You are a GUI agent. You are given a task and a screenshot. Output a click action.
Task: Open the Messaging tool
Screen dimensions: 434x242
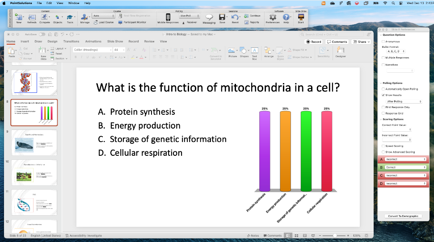tap(209, 18)
